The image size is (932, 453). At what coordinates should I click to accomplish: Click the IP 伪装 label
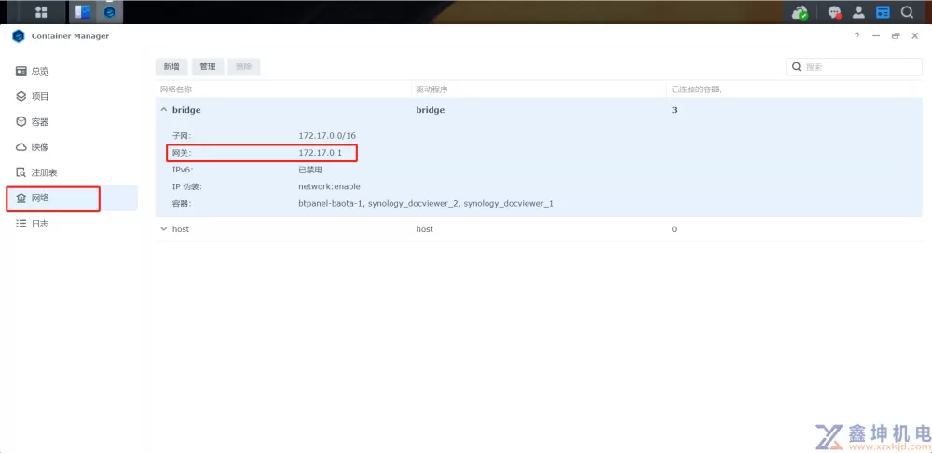pos(186,186)
